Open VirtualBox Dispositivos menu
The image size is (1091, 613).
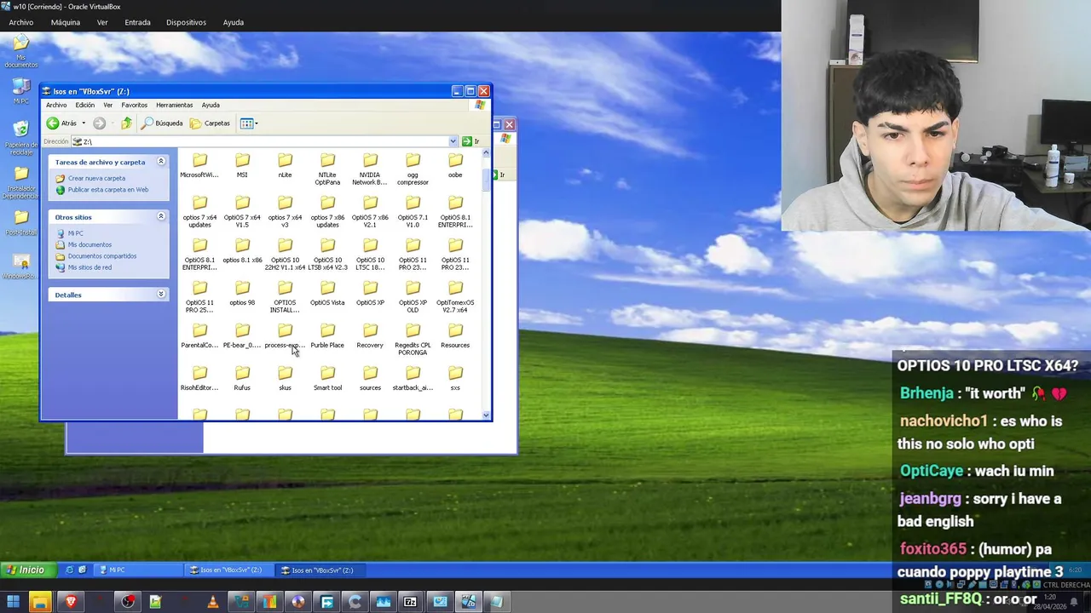point(186,22)
